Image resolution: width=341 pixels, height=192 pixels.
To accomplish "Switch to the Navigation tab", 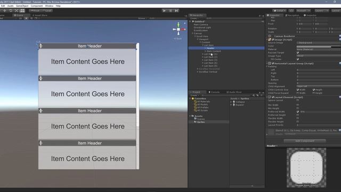I will pos(292,15).
